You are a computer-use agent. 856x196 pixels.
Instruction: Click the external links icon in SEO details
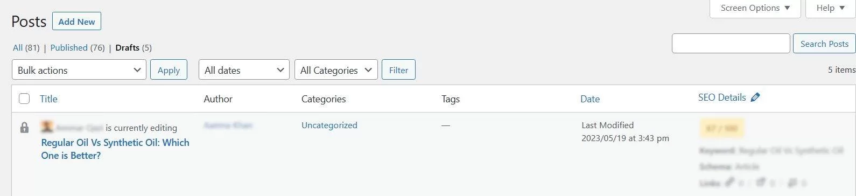click(x=761, y=183)
